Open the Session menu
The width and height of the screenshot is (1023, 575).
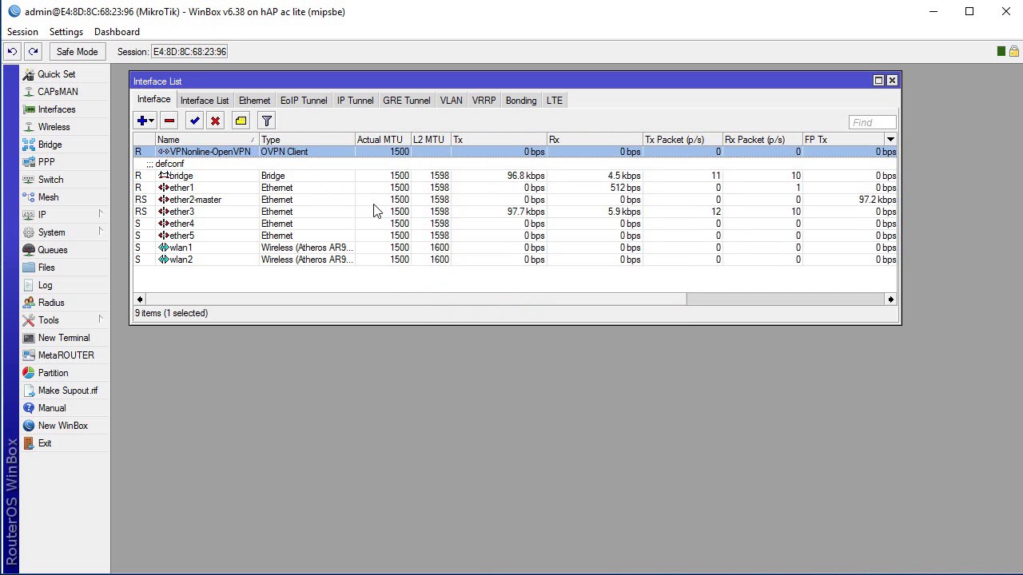pos(22,32)
